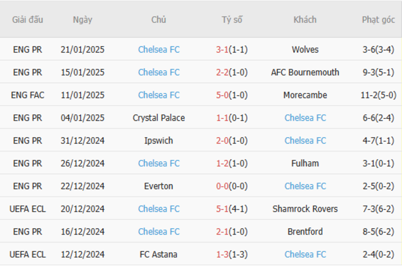Click Chelsea FC in the Crystal Palace row
This screenshot has height=271, width=402.
click(305, 118)
